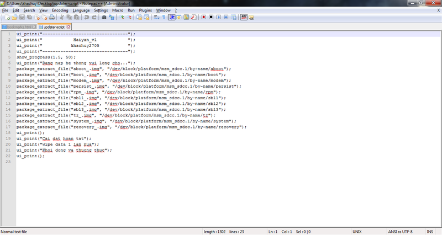Image resolution: width=442 pixels, height=235 pixels.
Task: Click line 17 recovery_.img text
Action: point(90,127)
